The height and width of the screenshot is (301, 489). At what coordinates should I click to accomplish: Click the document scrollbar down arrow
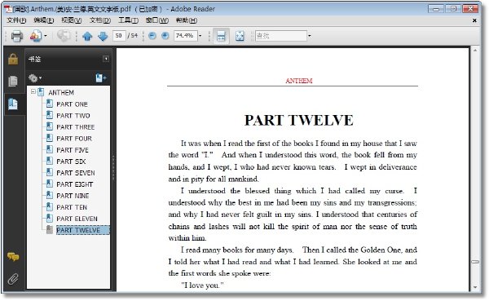[x=475, y=287]
